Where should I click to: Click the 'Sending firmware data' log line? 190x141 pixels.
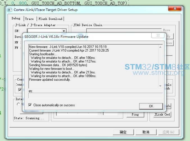pyautogui.click(x=58, y=65)
